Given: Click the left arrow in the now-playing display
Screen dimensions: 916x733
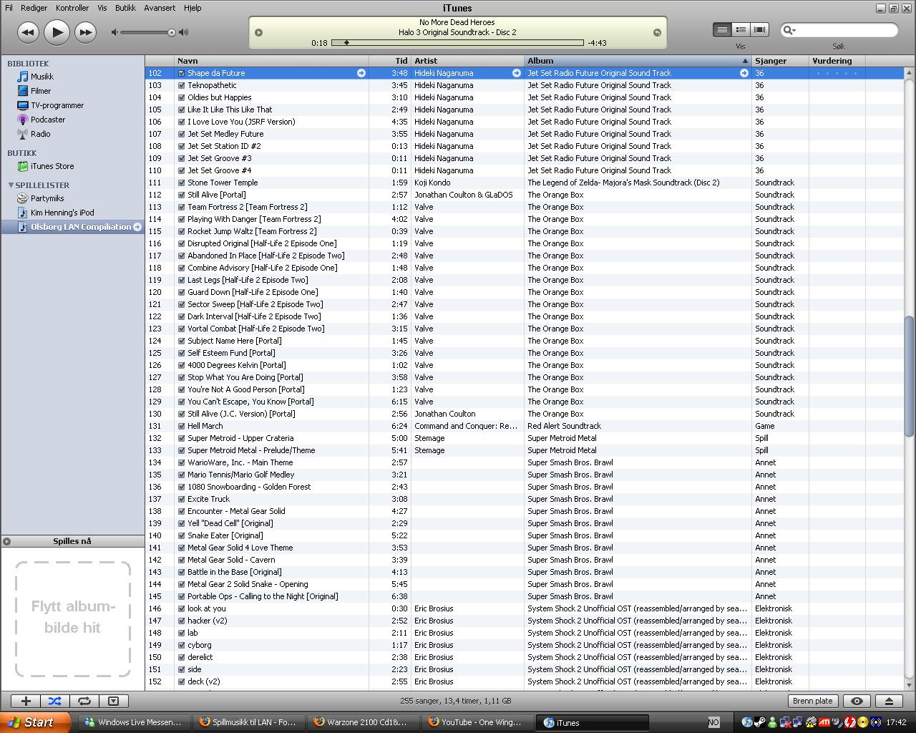Looking at the screenshot, I should coord(259,32).
